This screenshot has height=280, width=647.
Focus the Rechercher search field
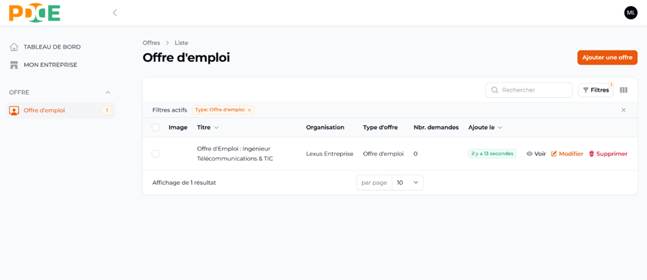(529, 90)
